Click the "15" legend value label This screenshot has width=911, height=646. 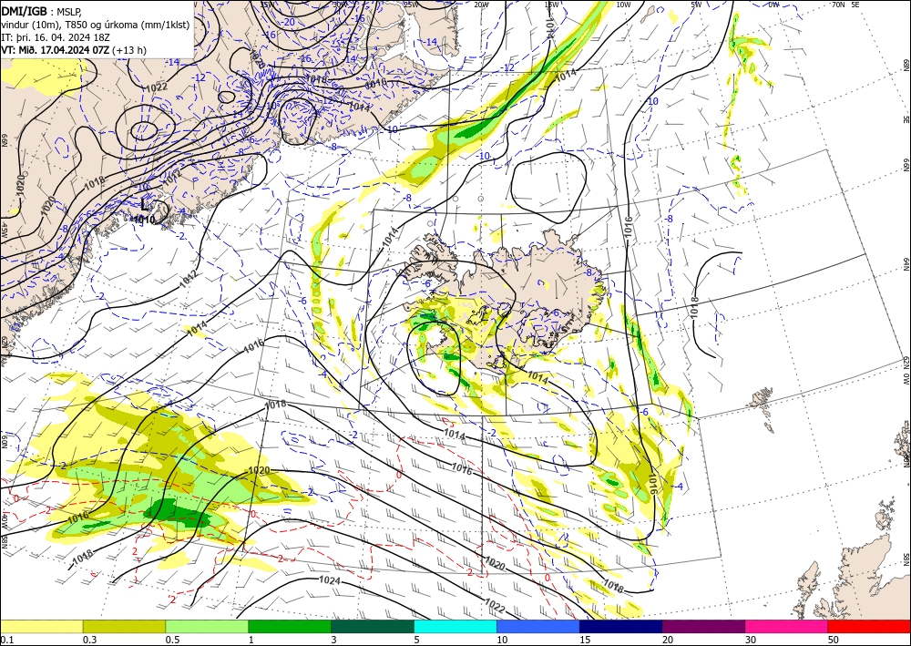click(585, 640)
